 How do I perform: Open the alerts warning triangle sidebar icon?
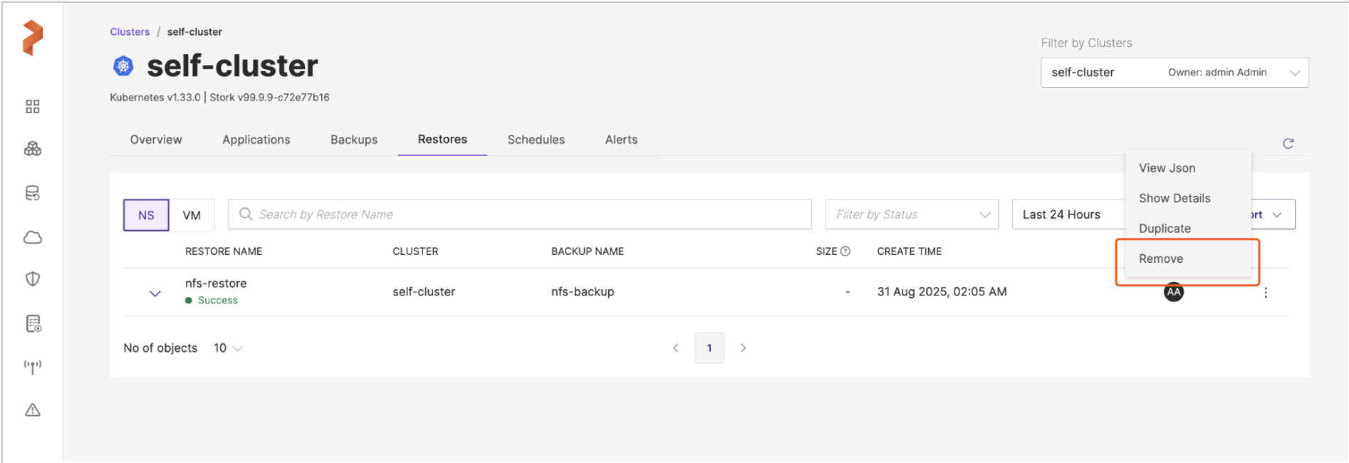click(33, 410)
